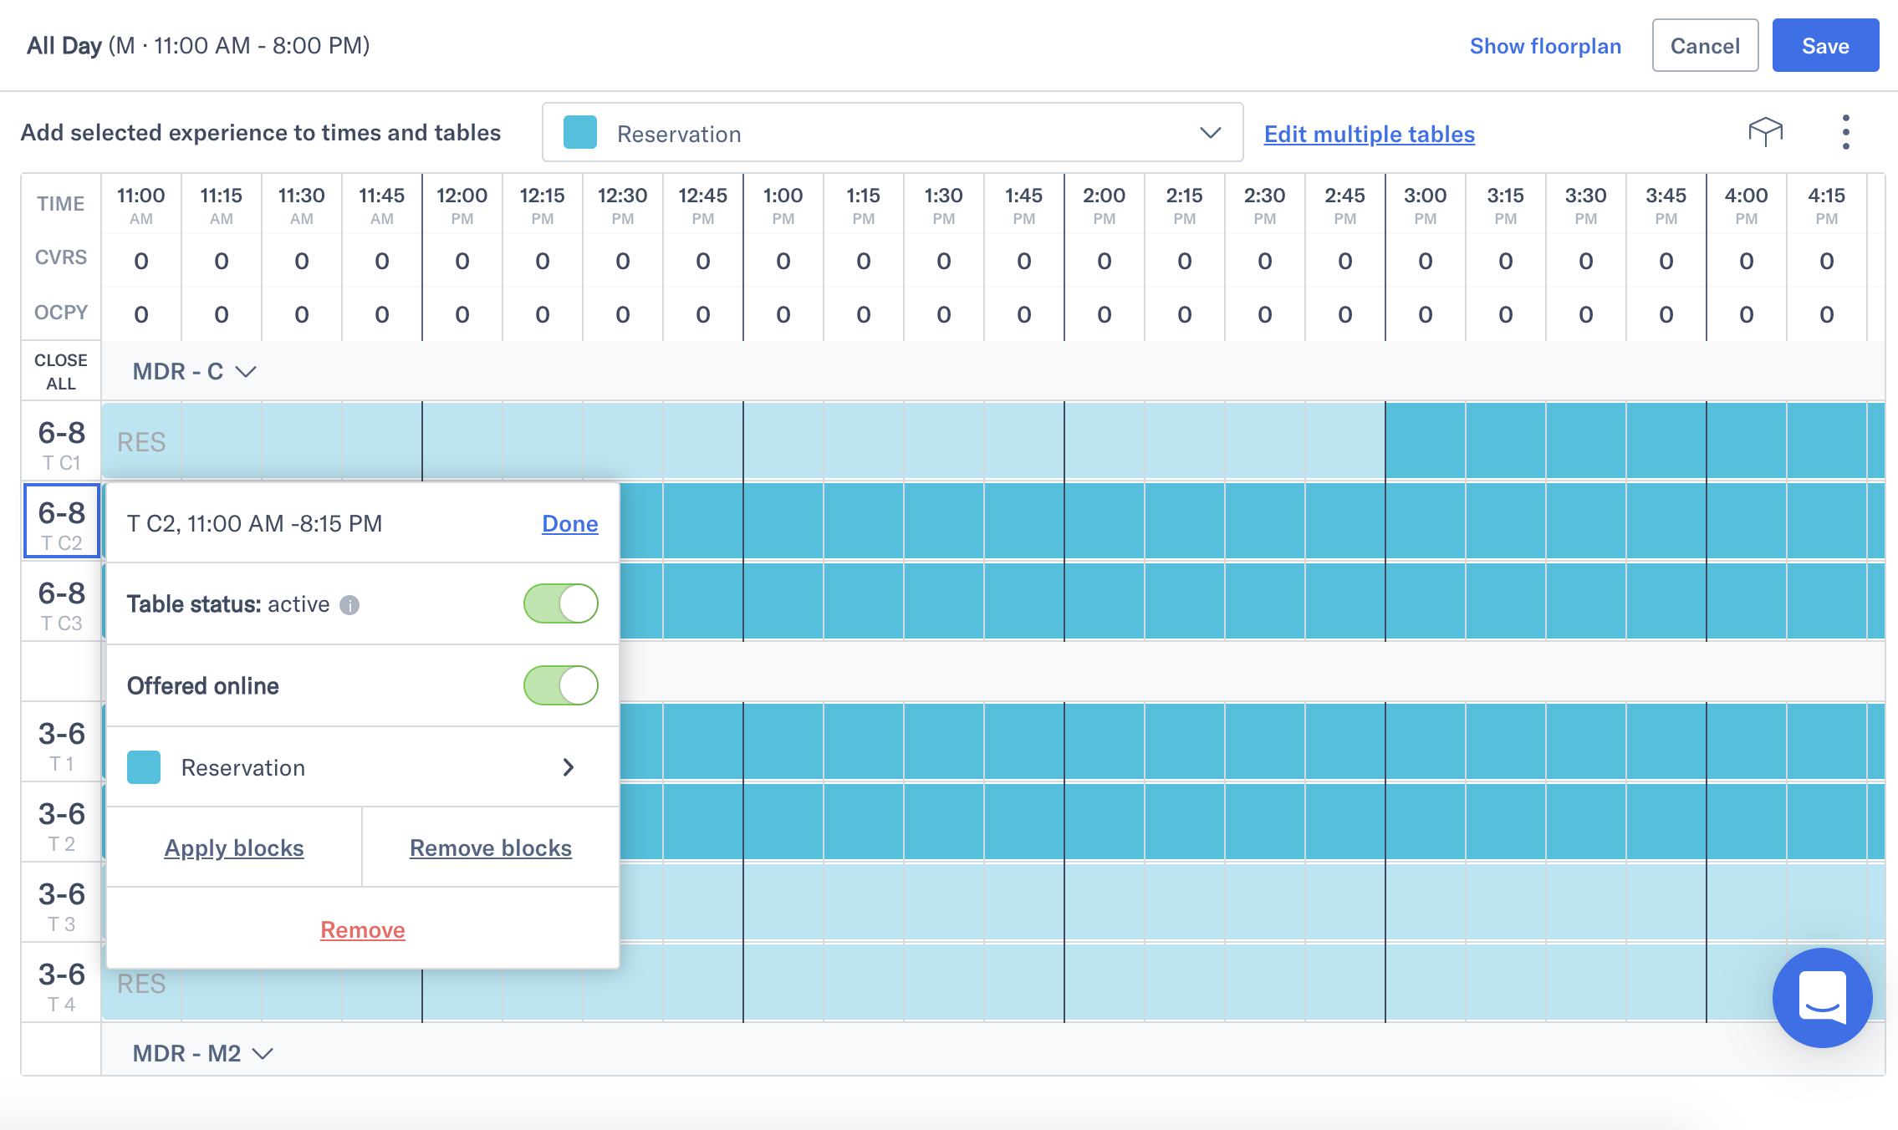Click the red Remove option
1898x1130 pixels.
[x=362, y=929]
